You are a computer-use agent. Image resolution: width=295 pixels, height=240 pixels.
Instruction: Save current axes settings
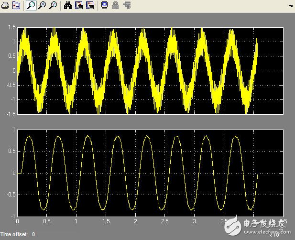pos(79,6)
